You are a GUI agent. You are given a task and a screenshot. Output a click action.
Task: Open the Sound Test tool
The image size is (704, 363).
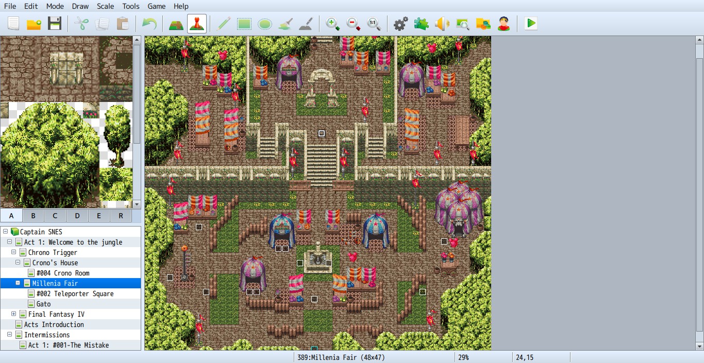(442, 24)
